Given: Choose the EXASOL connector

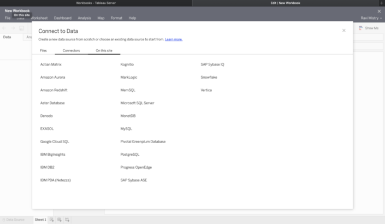Looking at the screenshot, I should (47, 129).
